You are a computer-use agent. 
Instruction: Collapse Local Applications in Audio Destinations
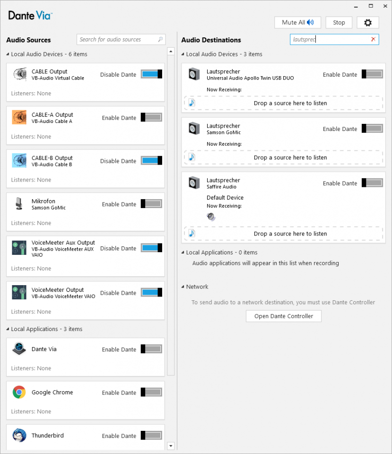tap(183, 253)
